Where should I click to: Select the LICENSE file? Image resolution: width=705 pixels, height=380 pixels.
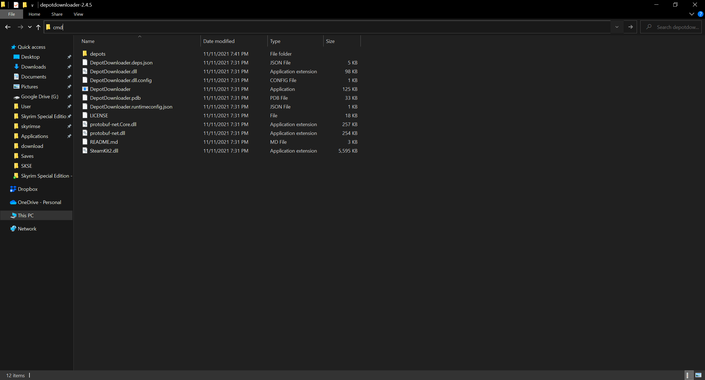[x=99, y=115]
